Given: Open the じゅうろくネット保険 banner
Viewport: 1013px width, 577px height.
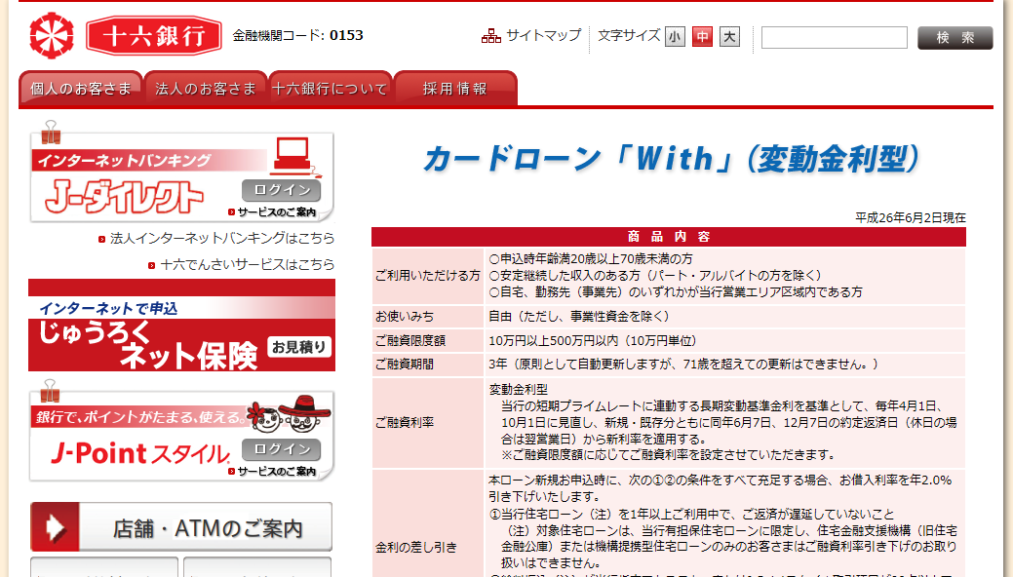Looking at the screenshot, I should pyautogui.click(x=181, y=325).
